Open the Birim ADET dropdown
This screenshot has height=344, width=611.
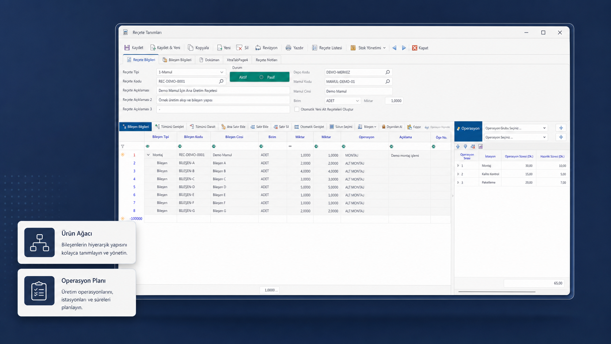tap(357, 101)
